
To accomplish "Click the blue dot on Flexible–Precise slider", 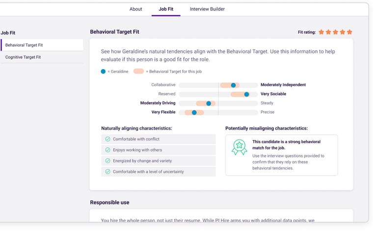I will (x=194, y=112).
